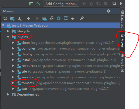The image size is (139, 109).
Task: Click Run with Coverage icon
Action: pos(98,4)
